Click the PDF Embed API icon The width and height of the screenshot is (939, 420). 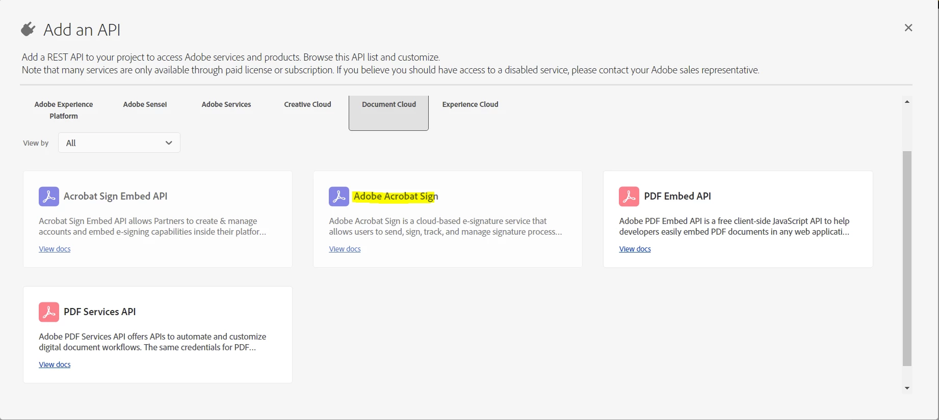pos(629,197)
